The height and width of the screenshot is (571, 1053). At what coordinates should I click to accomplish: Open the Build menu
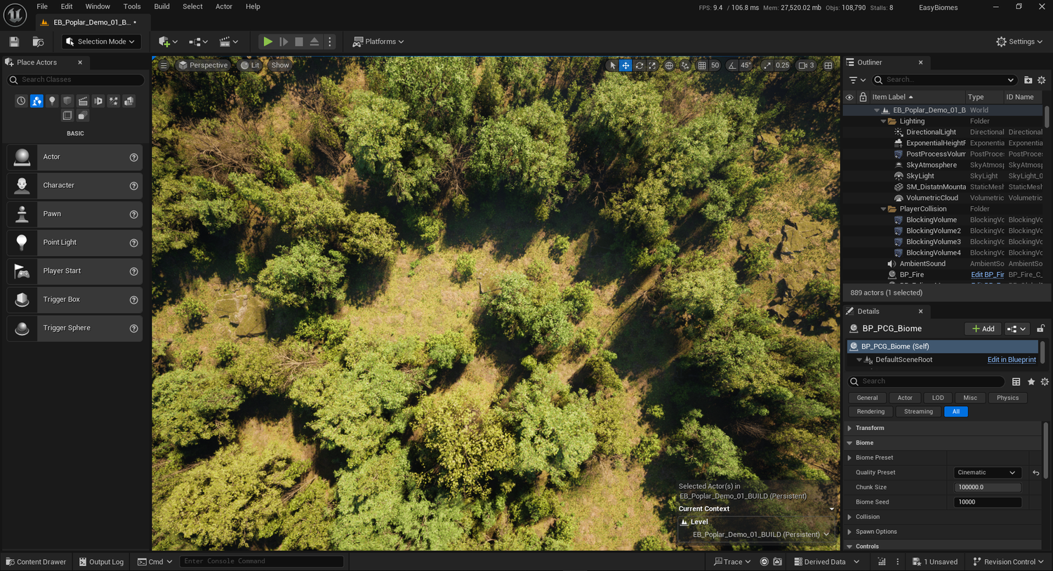tap(161, 6)
